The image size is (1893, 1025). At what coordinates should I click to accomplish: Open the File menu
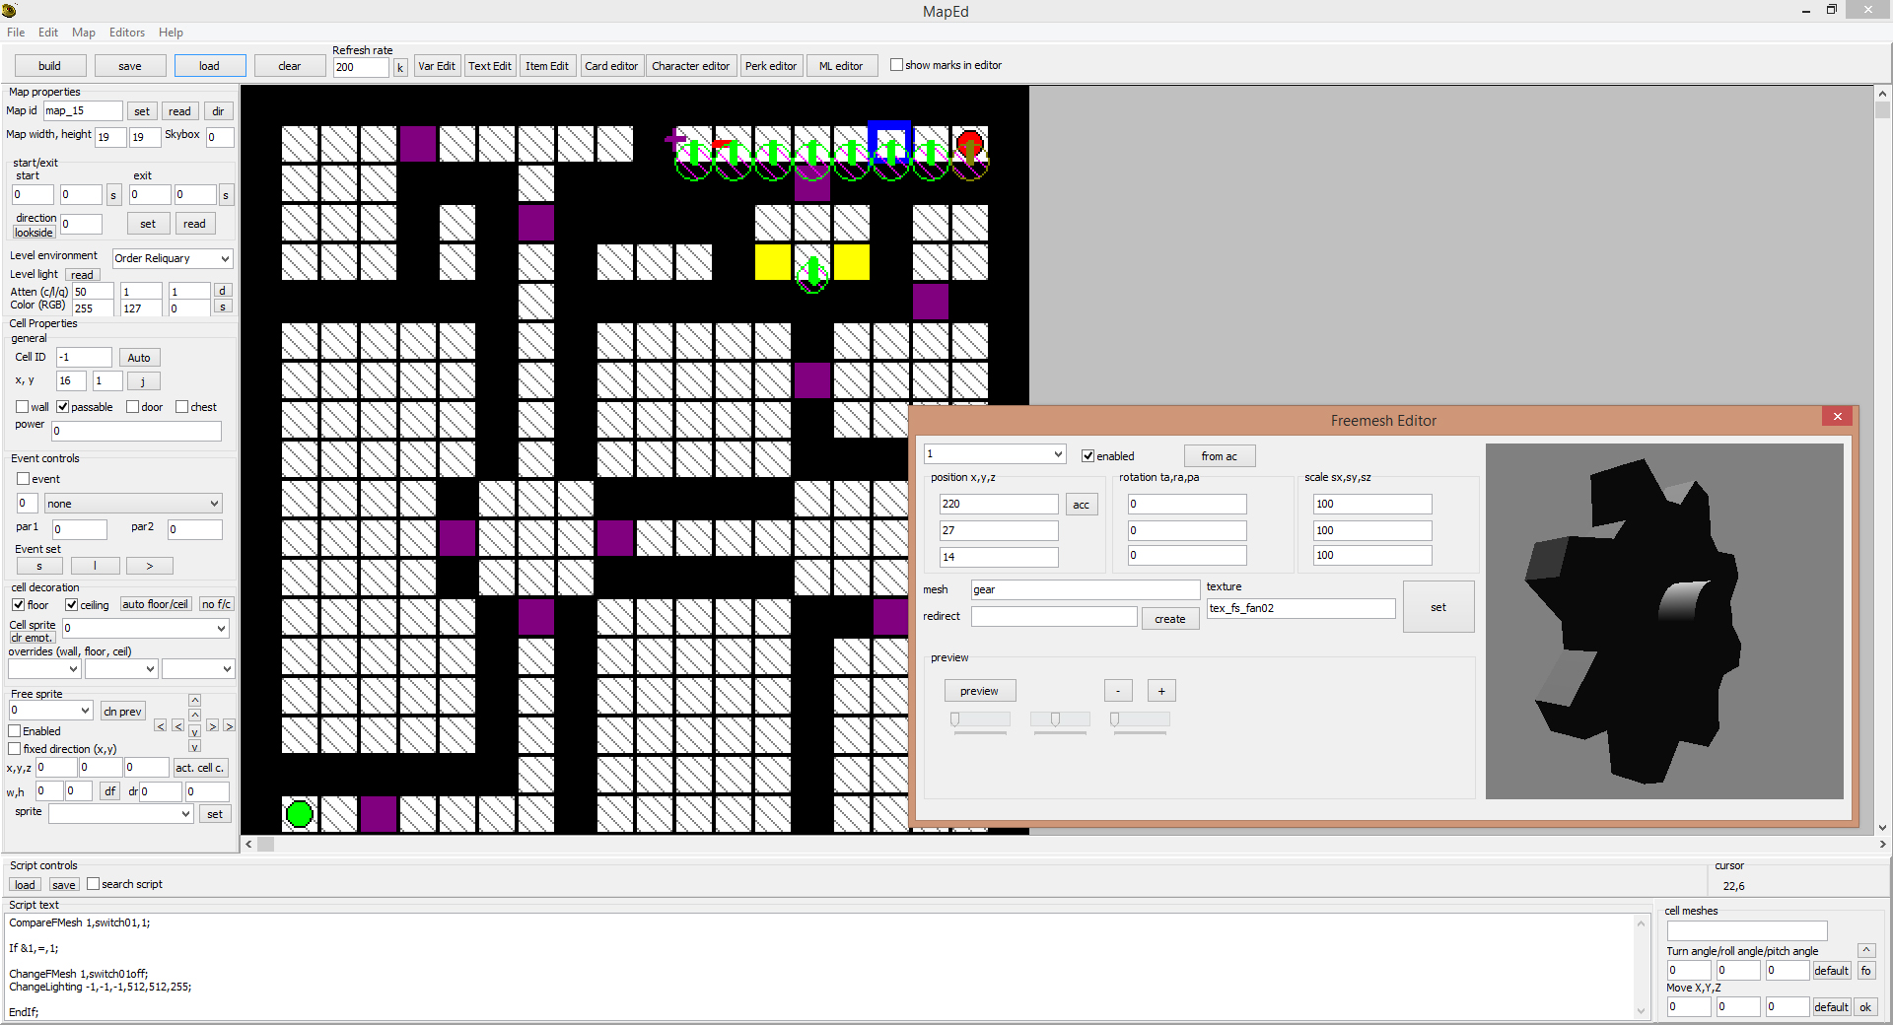click(16, 33)
